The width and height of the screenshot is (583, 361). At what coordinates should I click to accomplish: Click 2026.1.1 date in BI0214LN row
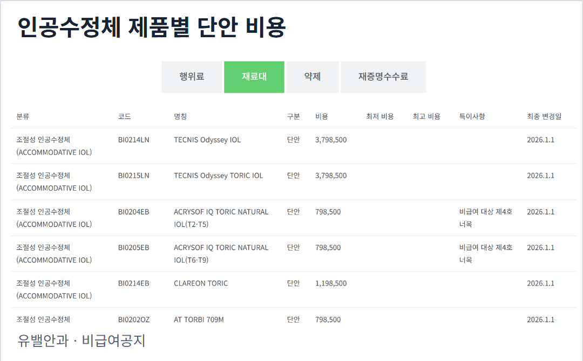coord(540,140)
